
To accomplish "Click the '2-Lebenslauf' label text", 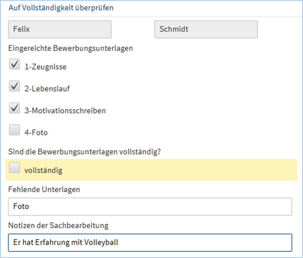I will pos(47,89).
